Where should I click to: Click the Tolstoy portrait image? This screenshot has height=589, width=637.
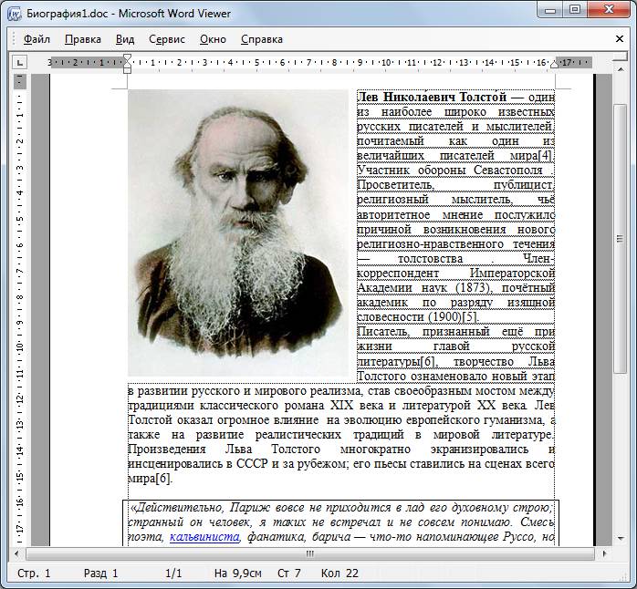[238, 233]
